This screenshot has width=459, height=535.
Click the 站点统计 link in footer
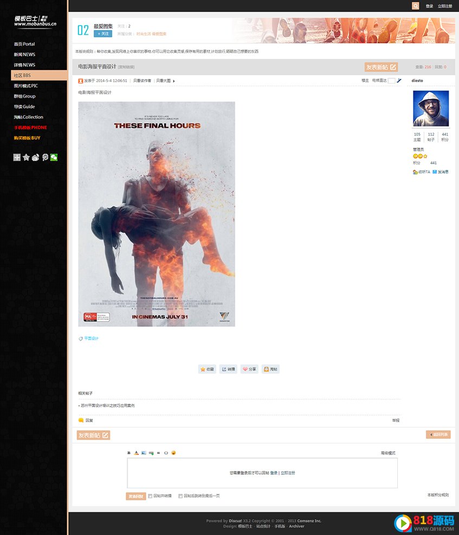[x=263, y=526]
